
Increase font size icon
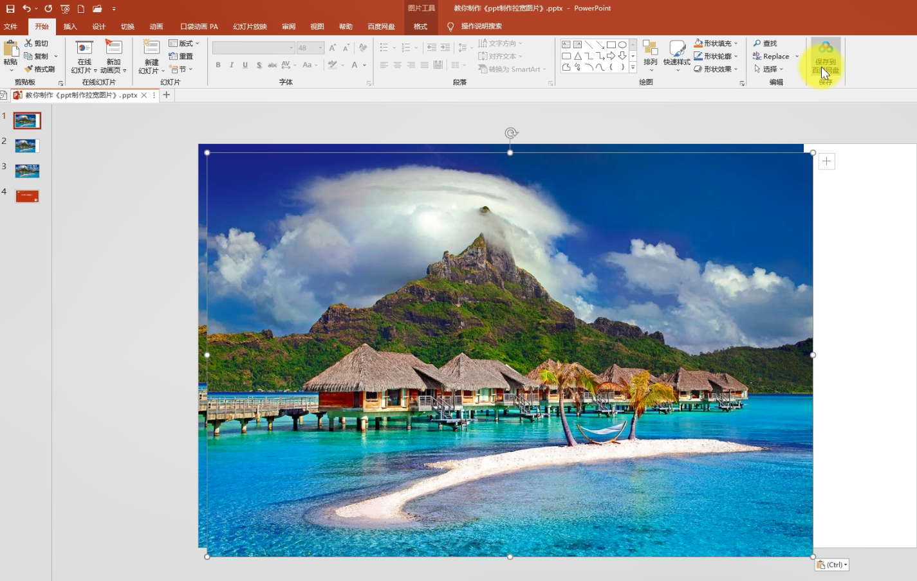(x=333, y=48)
